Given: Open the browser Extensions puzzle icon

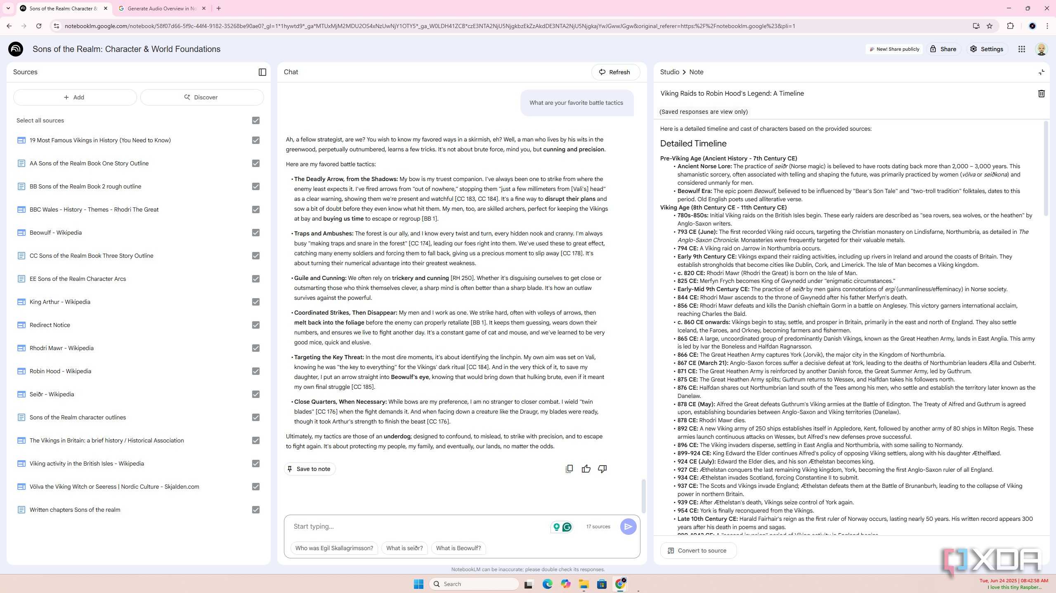Looking at the screenshot, I should point(1010,26).
